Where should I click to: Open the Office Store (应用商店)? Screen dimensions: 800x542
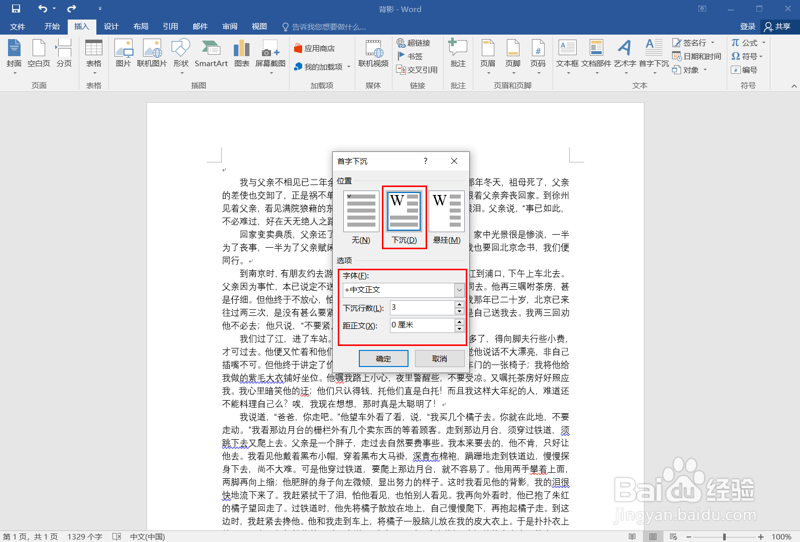[x=315, y=49]
